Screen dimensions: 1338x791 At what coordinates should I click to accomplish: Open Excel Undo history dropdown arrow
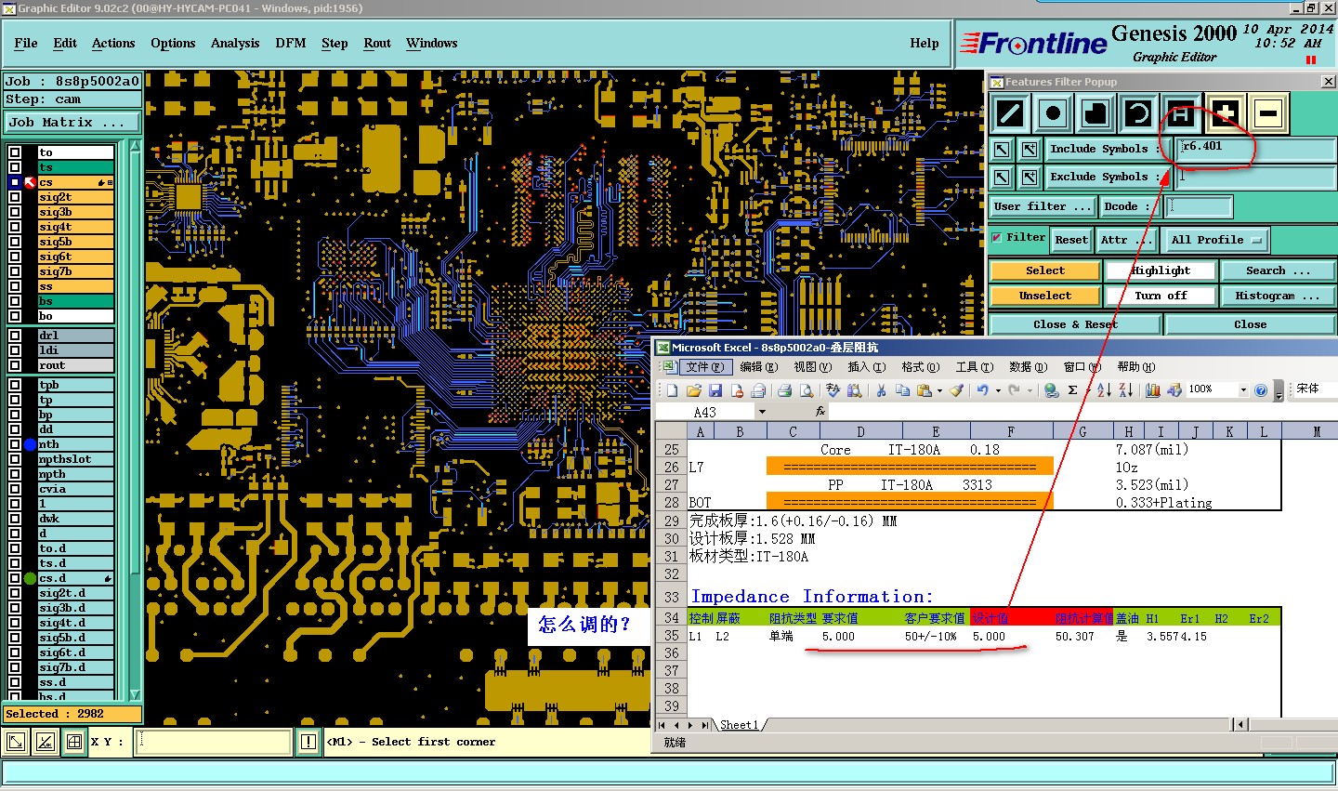point(999,390)
